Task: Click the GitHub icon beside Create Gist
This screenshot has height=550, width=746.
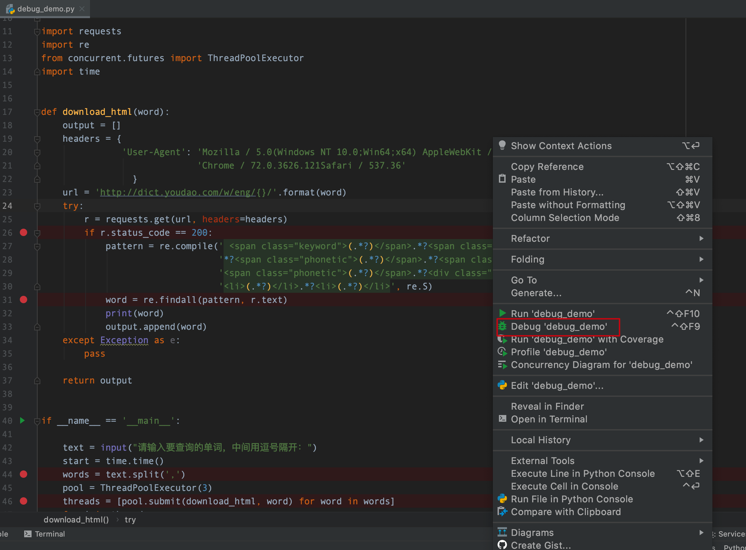Action: 502,545
